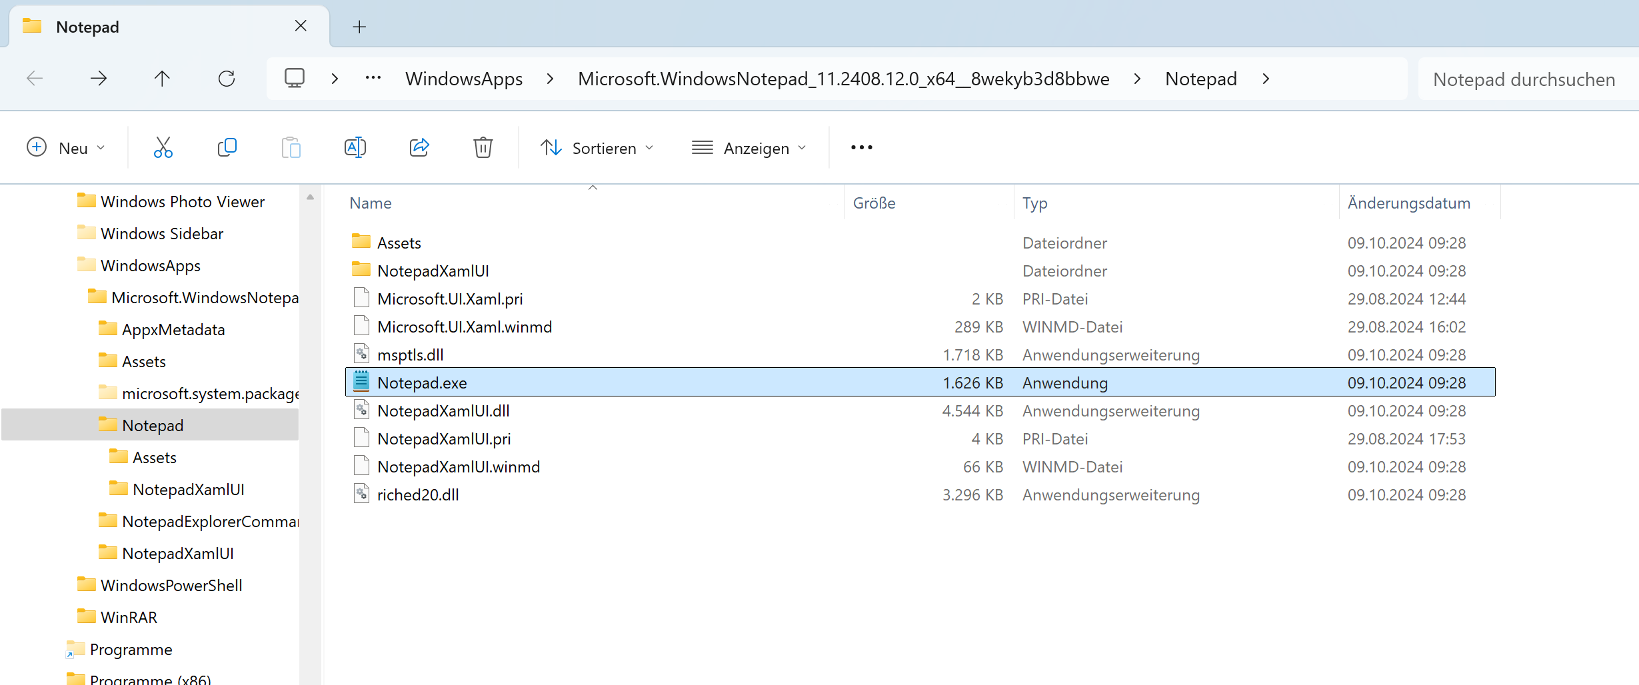This screenshot has height=685, width=1639.
Task: Click the Notepad.exe application icon
Action: click(x=361, y=382)
